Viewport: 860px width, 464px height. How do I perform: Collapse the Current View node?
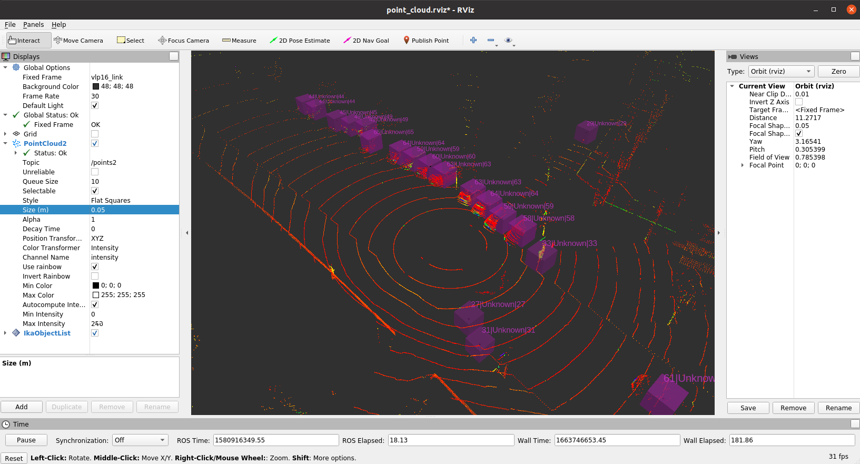click(x=732, y=86)
